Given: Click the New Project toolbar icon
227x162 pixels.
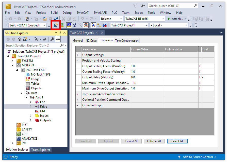Looking at the screenshot, I should (x=27, y=19).
